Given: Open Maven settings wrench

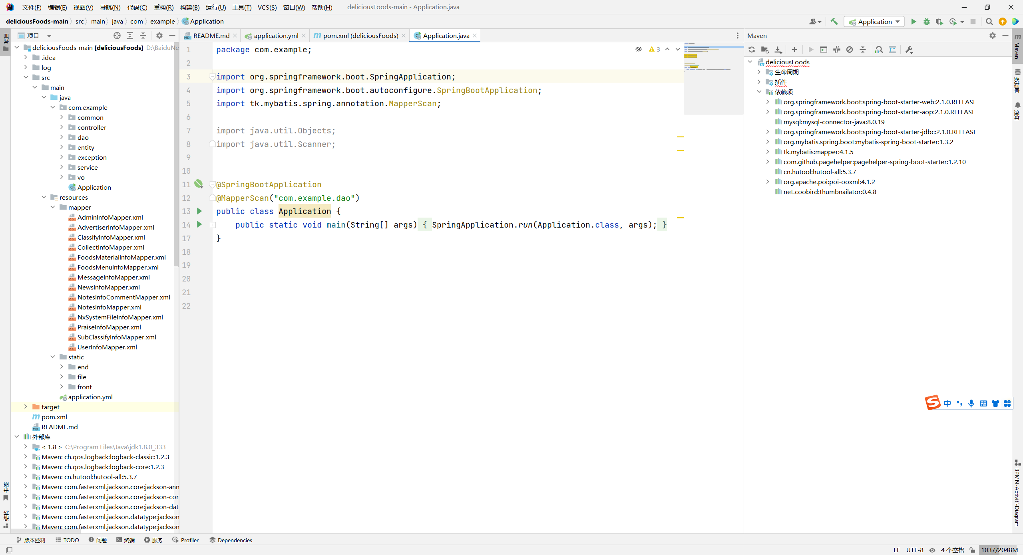Looking at the screenshot, I should tap(909, 50).
